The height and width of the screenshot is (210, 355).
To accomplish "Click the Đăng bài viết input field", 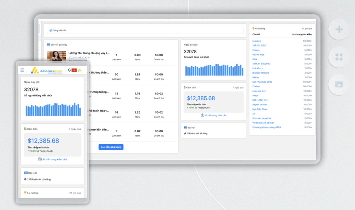I will 145,30.
